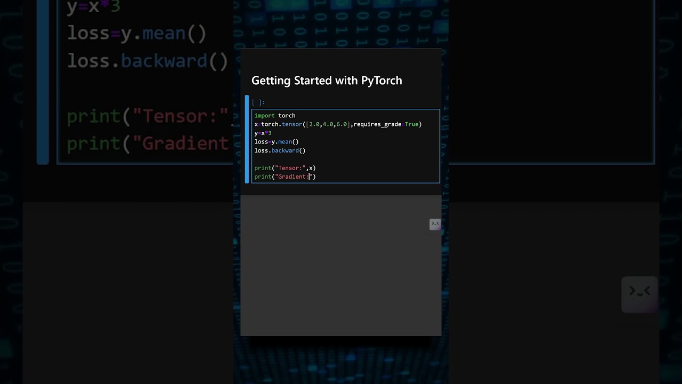Screen dimensions: 682x384
Task: Click the print("Tensor:",x) line in the cell
Action: 285,168
